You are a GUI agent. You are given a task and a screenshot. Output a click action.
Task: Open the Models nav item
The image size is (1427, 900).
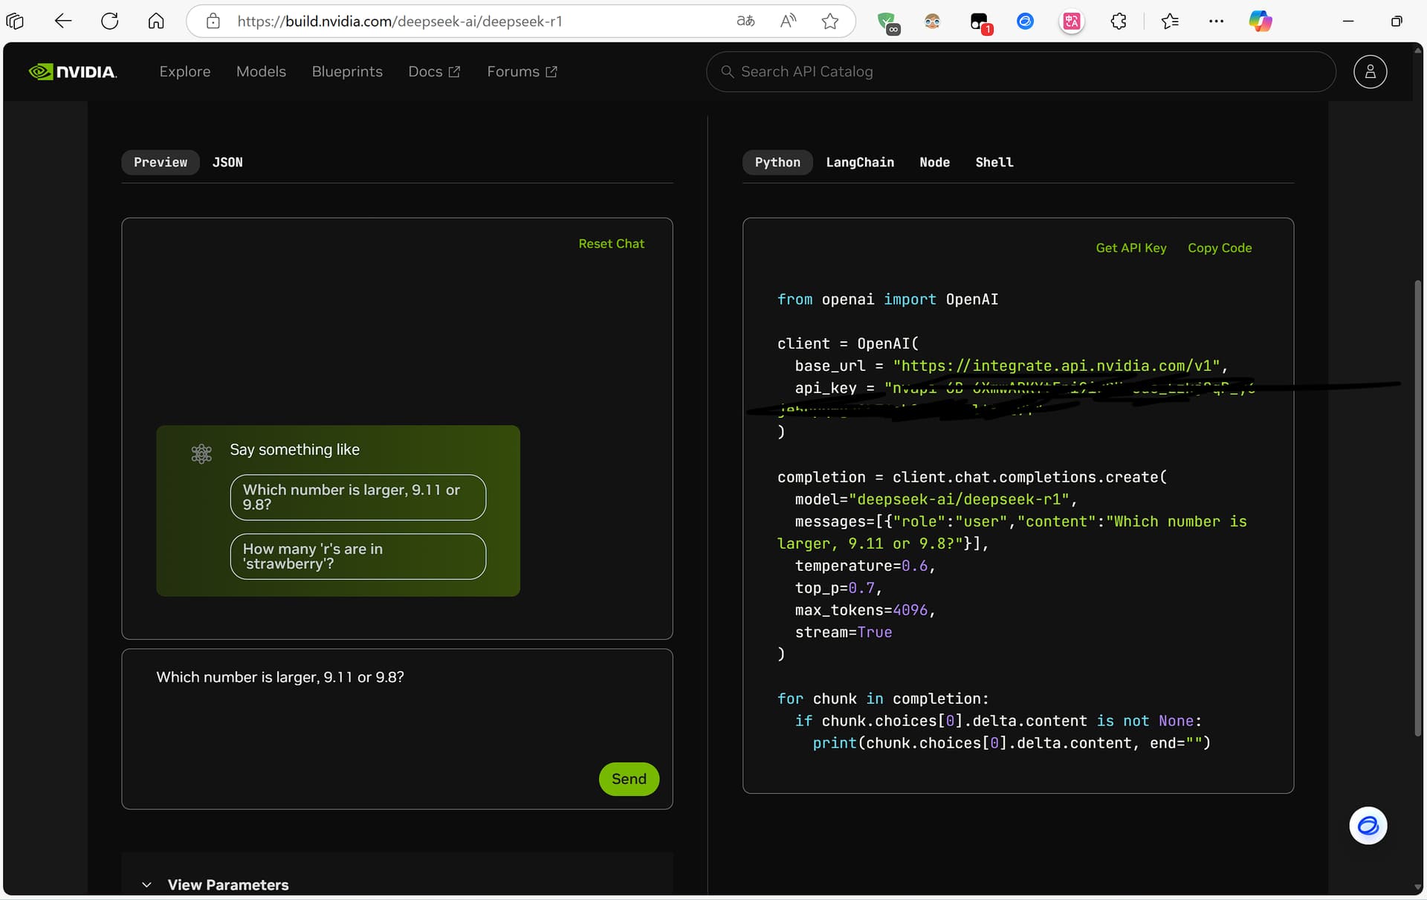click(261, 71)
